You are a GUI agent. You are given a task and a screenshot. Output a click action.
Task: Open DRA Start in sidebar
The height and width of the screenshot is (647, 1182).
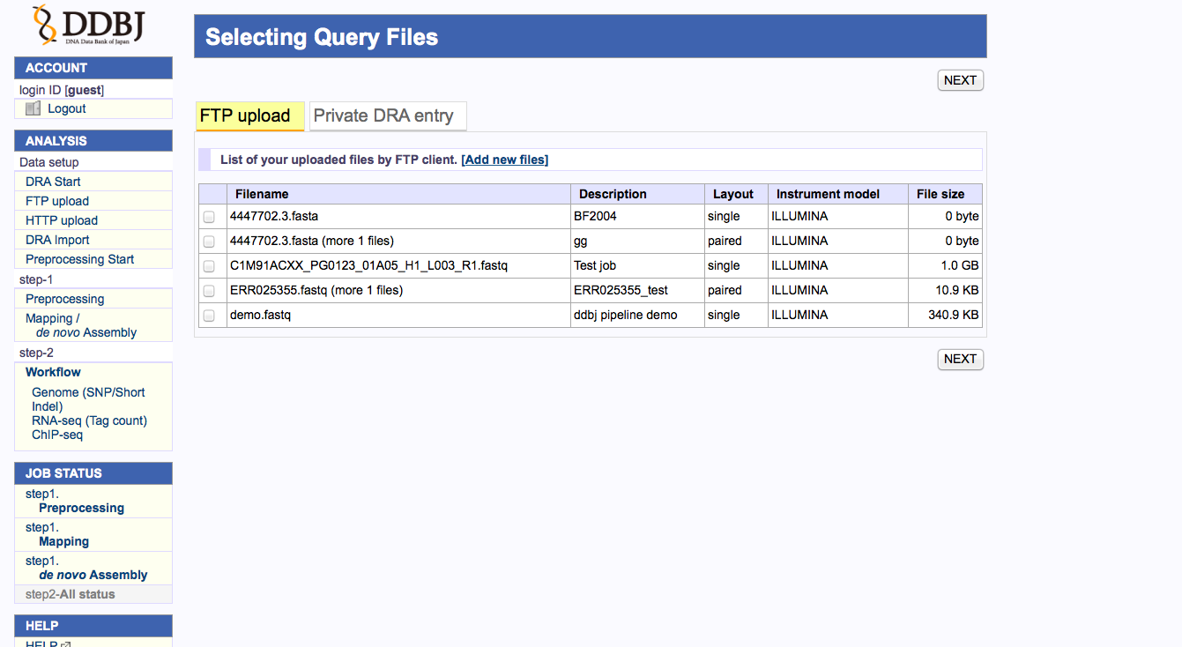(x=53, y=182)
